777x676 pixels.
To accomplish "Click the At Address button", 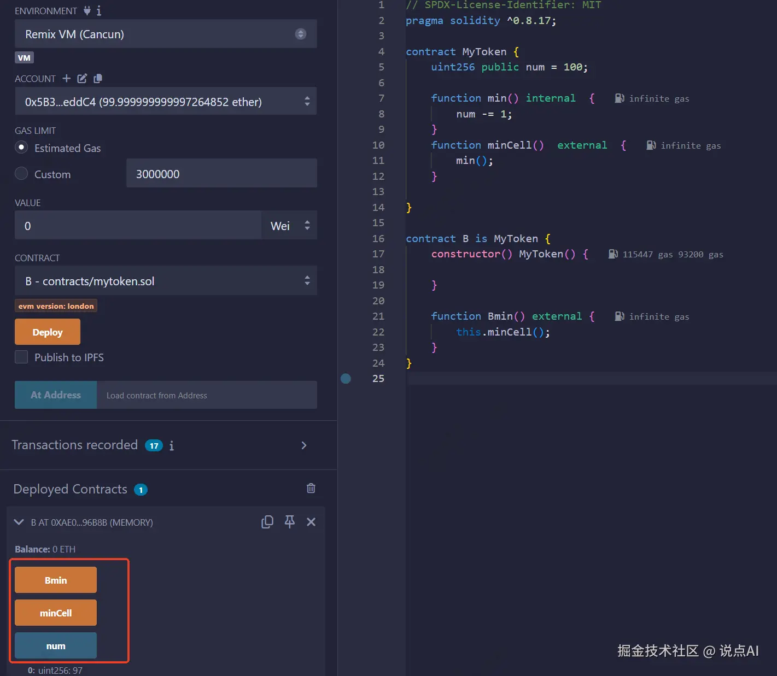I will coord(56,395).
